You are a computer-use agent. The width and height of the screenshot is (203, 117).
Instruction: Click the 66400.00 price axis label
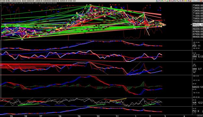(198, 37)
